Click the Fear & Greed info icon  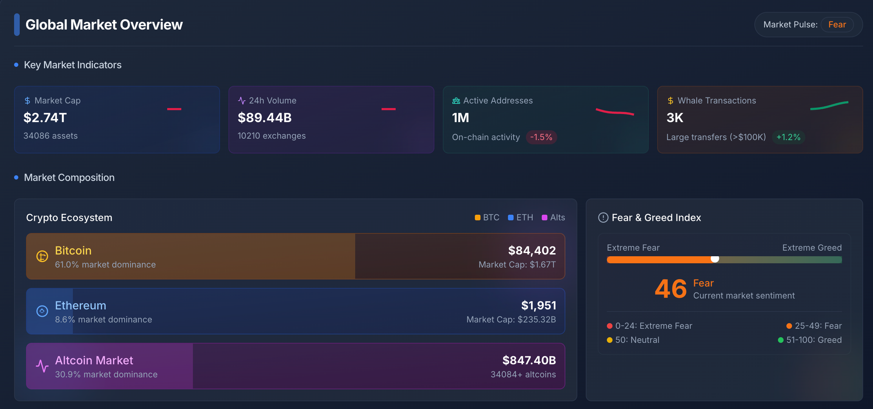[603, 217]
